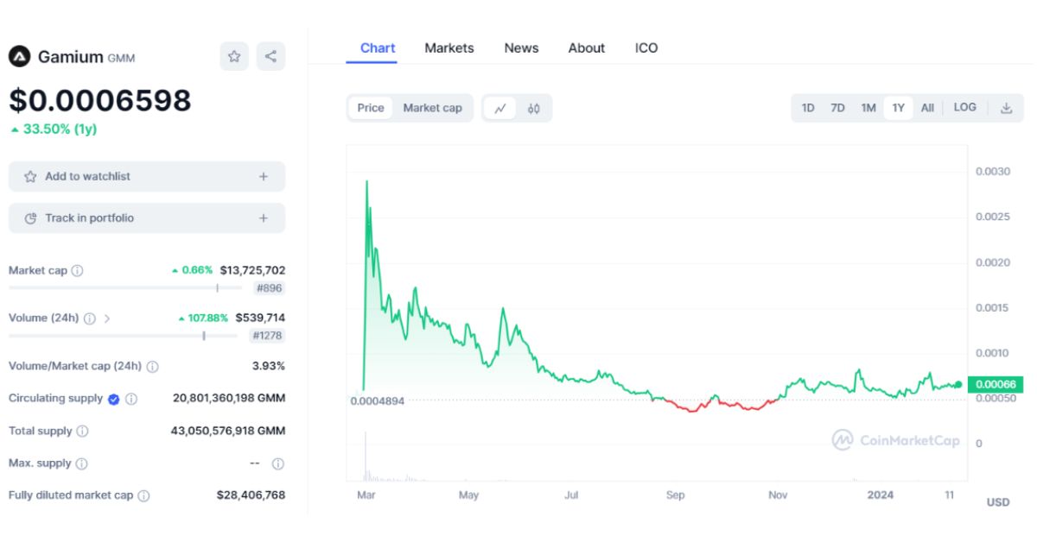This screenshot has width=1037, height=542.
Task: Expand Track in portfolio plus button
Action: tap(264, 218)
